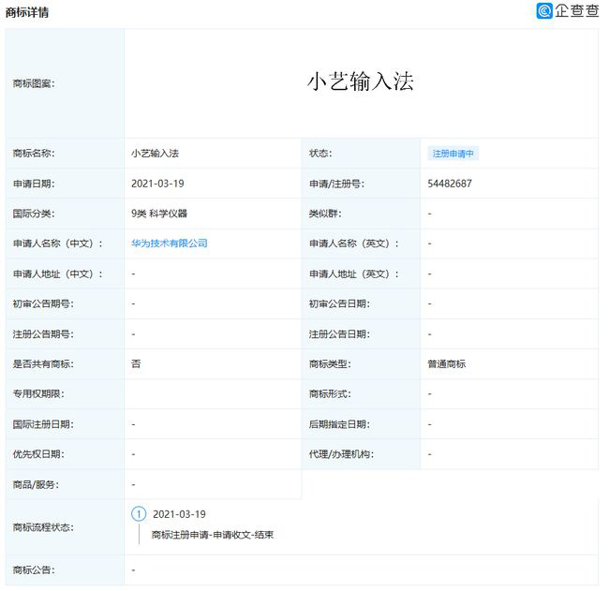Viewport: 609px width, 591px height.
Task: Click the 注册公告日期 label
Action: click(339, 334)
